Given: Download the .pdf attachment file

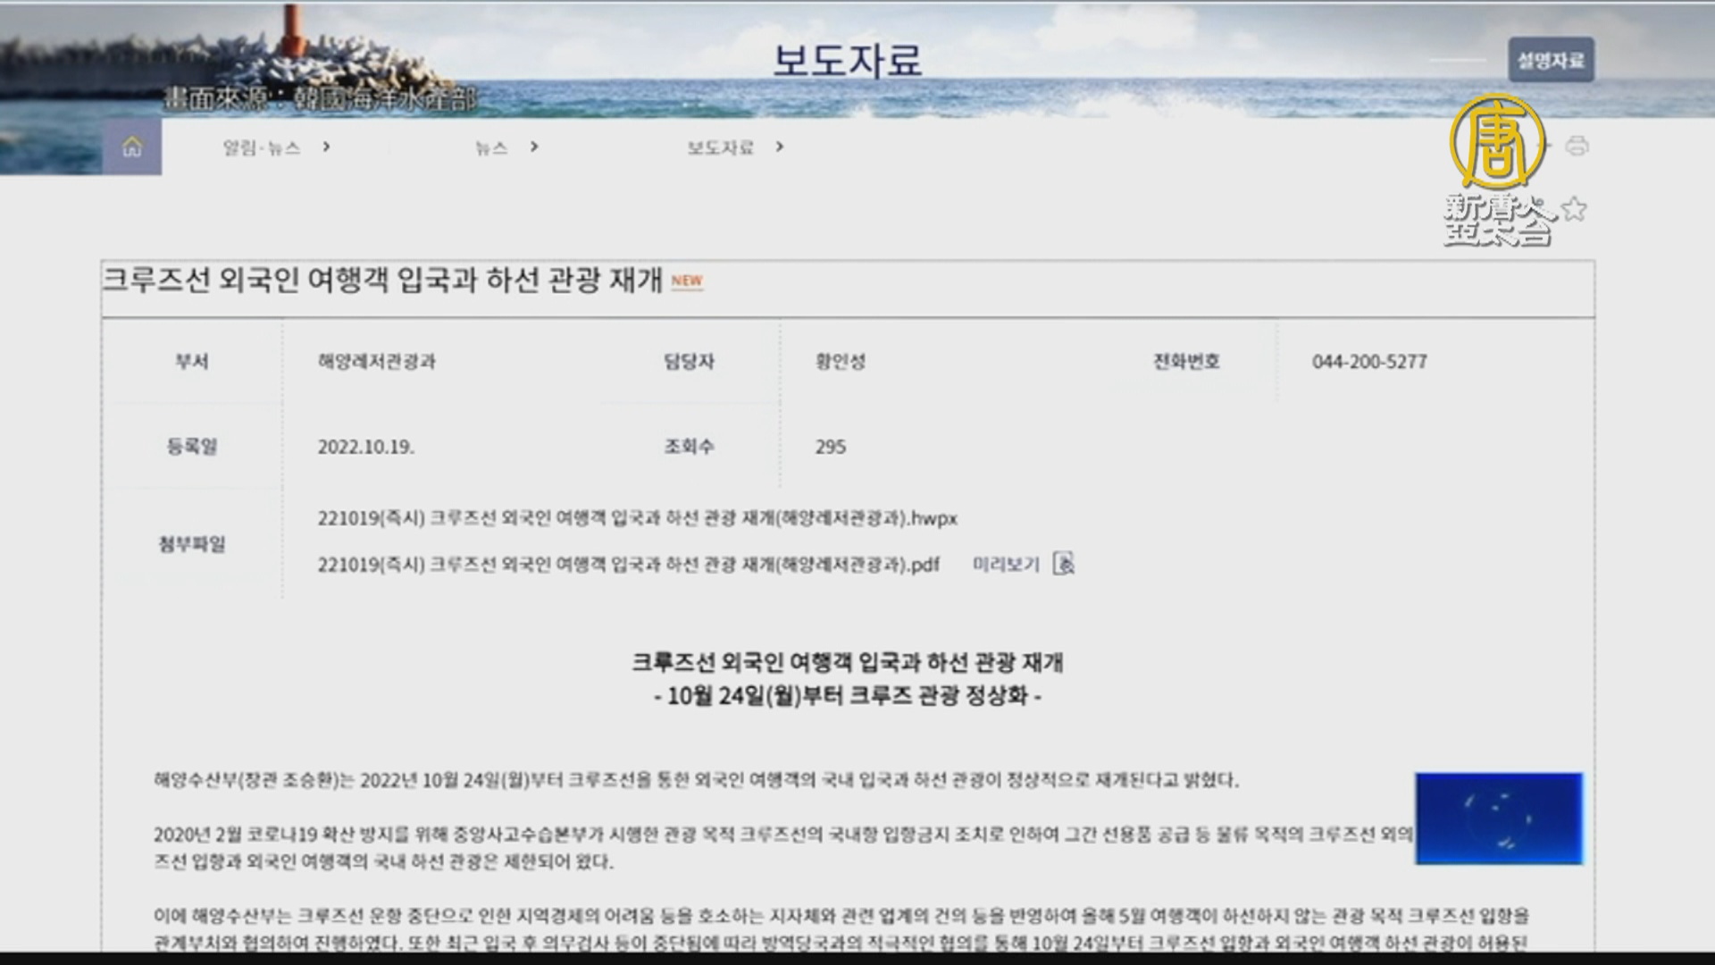Looking at the screenshot, I should pyautogui.click(x=628, y=565).
